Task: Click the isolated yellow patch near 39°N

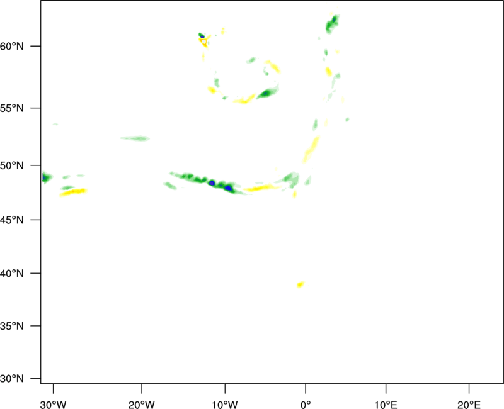Action: pyautogui.click(x=301, y=284)
